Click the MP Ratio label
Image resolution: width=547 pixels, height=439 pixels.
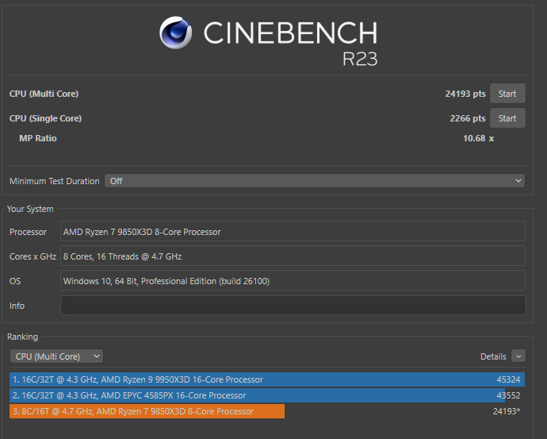click(38, 138)
